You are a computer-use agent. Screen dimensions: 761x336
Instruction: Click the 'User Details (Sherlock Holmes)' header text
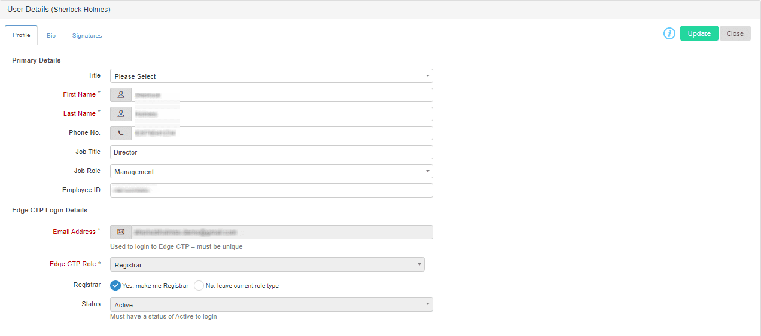59,10
